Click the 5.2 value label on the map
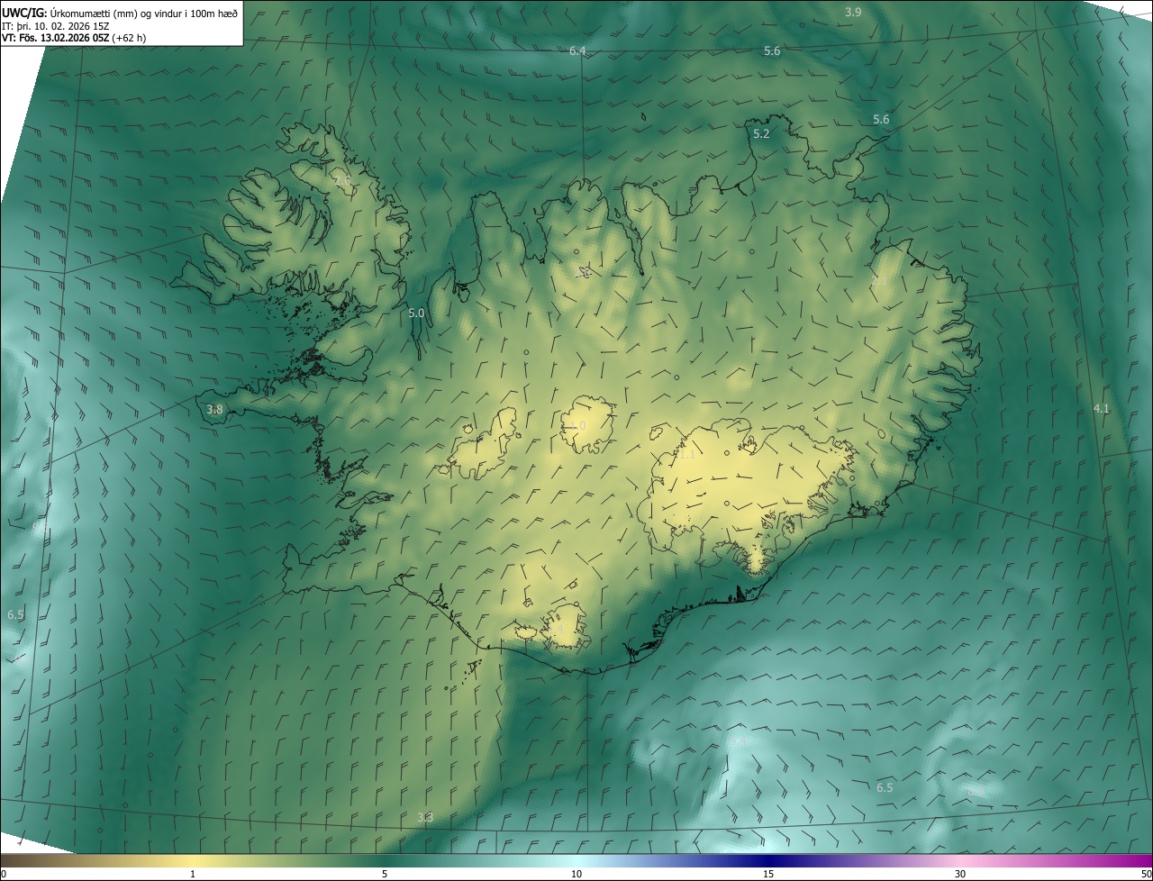 [761, 134]
